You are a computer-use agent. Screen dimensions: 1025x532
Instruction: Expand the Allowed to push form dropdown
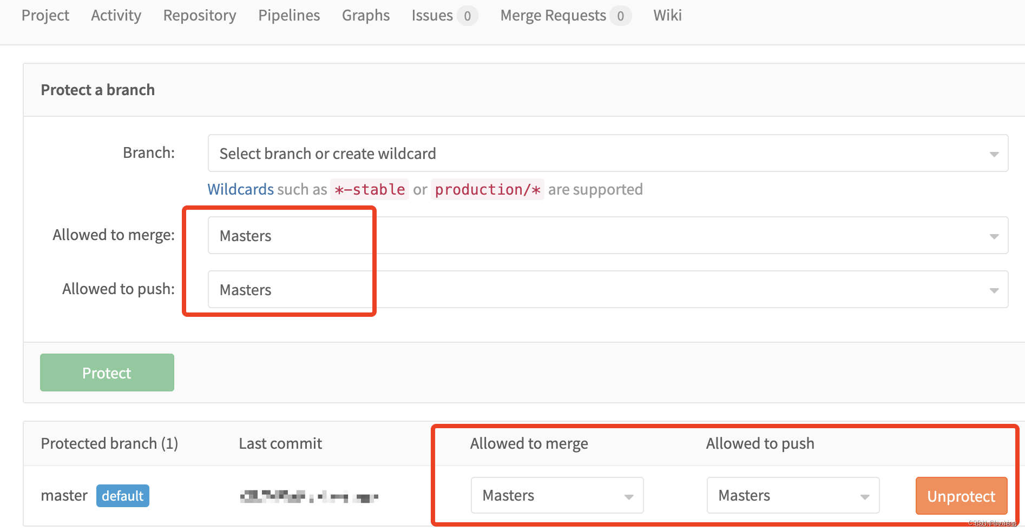click(608, 290)
